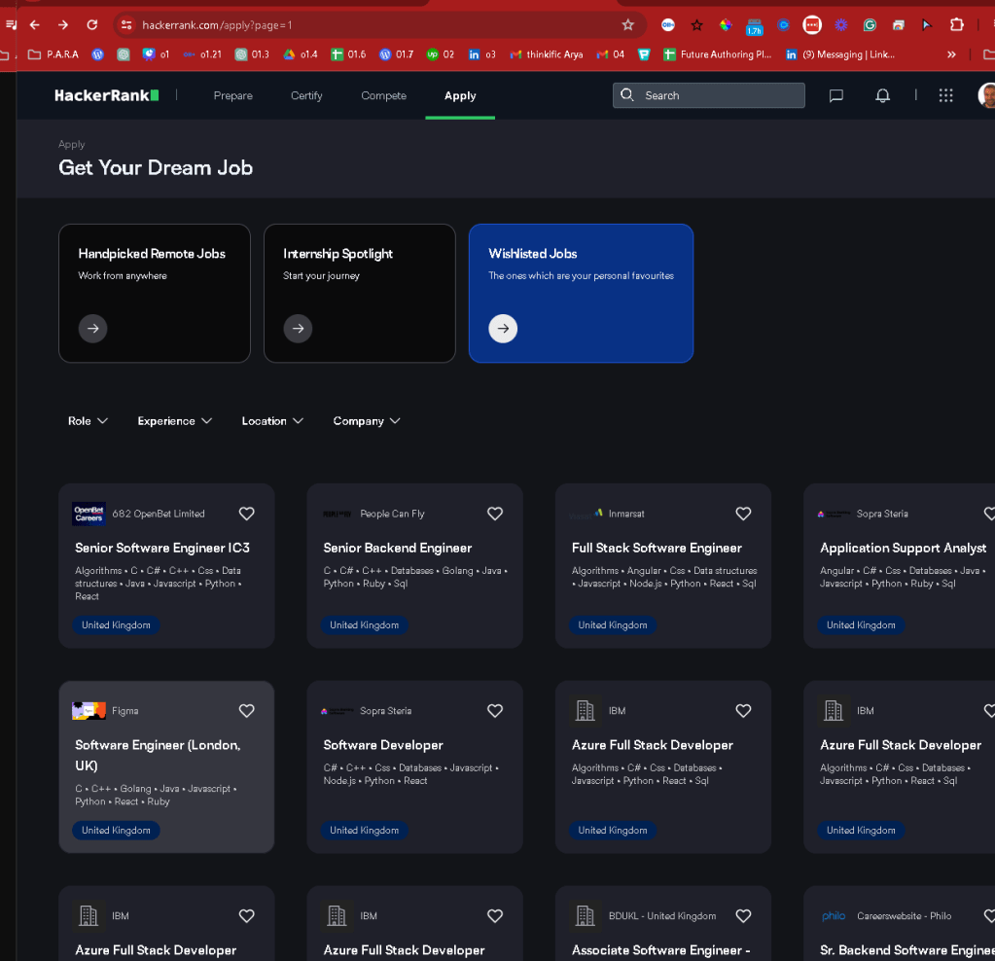Screen dimensions: 995x961
Task: Open the Compete tab
Action: pyautogui.click(x=384, y=95)
